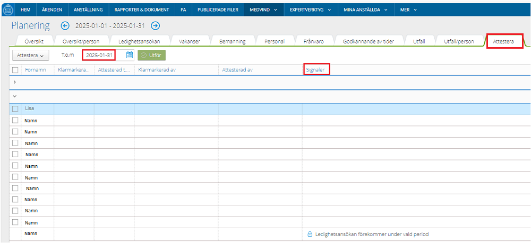Open the Mina Anställda menu
The image size is (531, 243).
pos(365,10)
